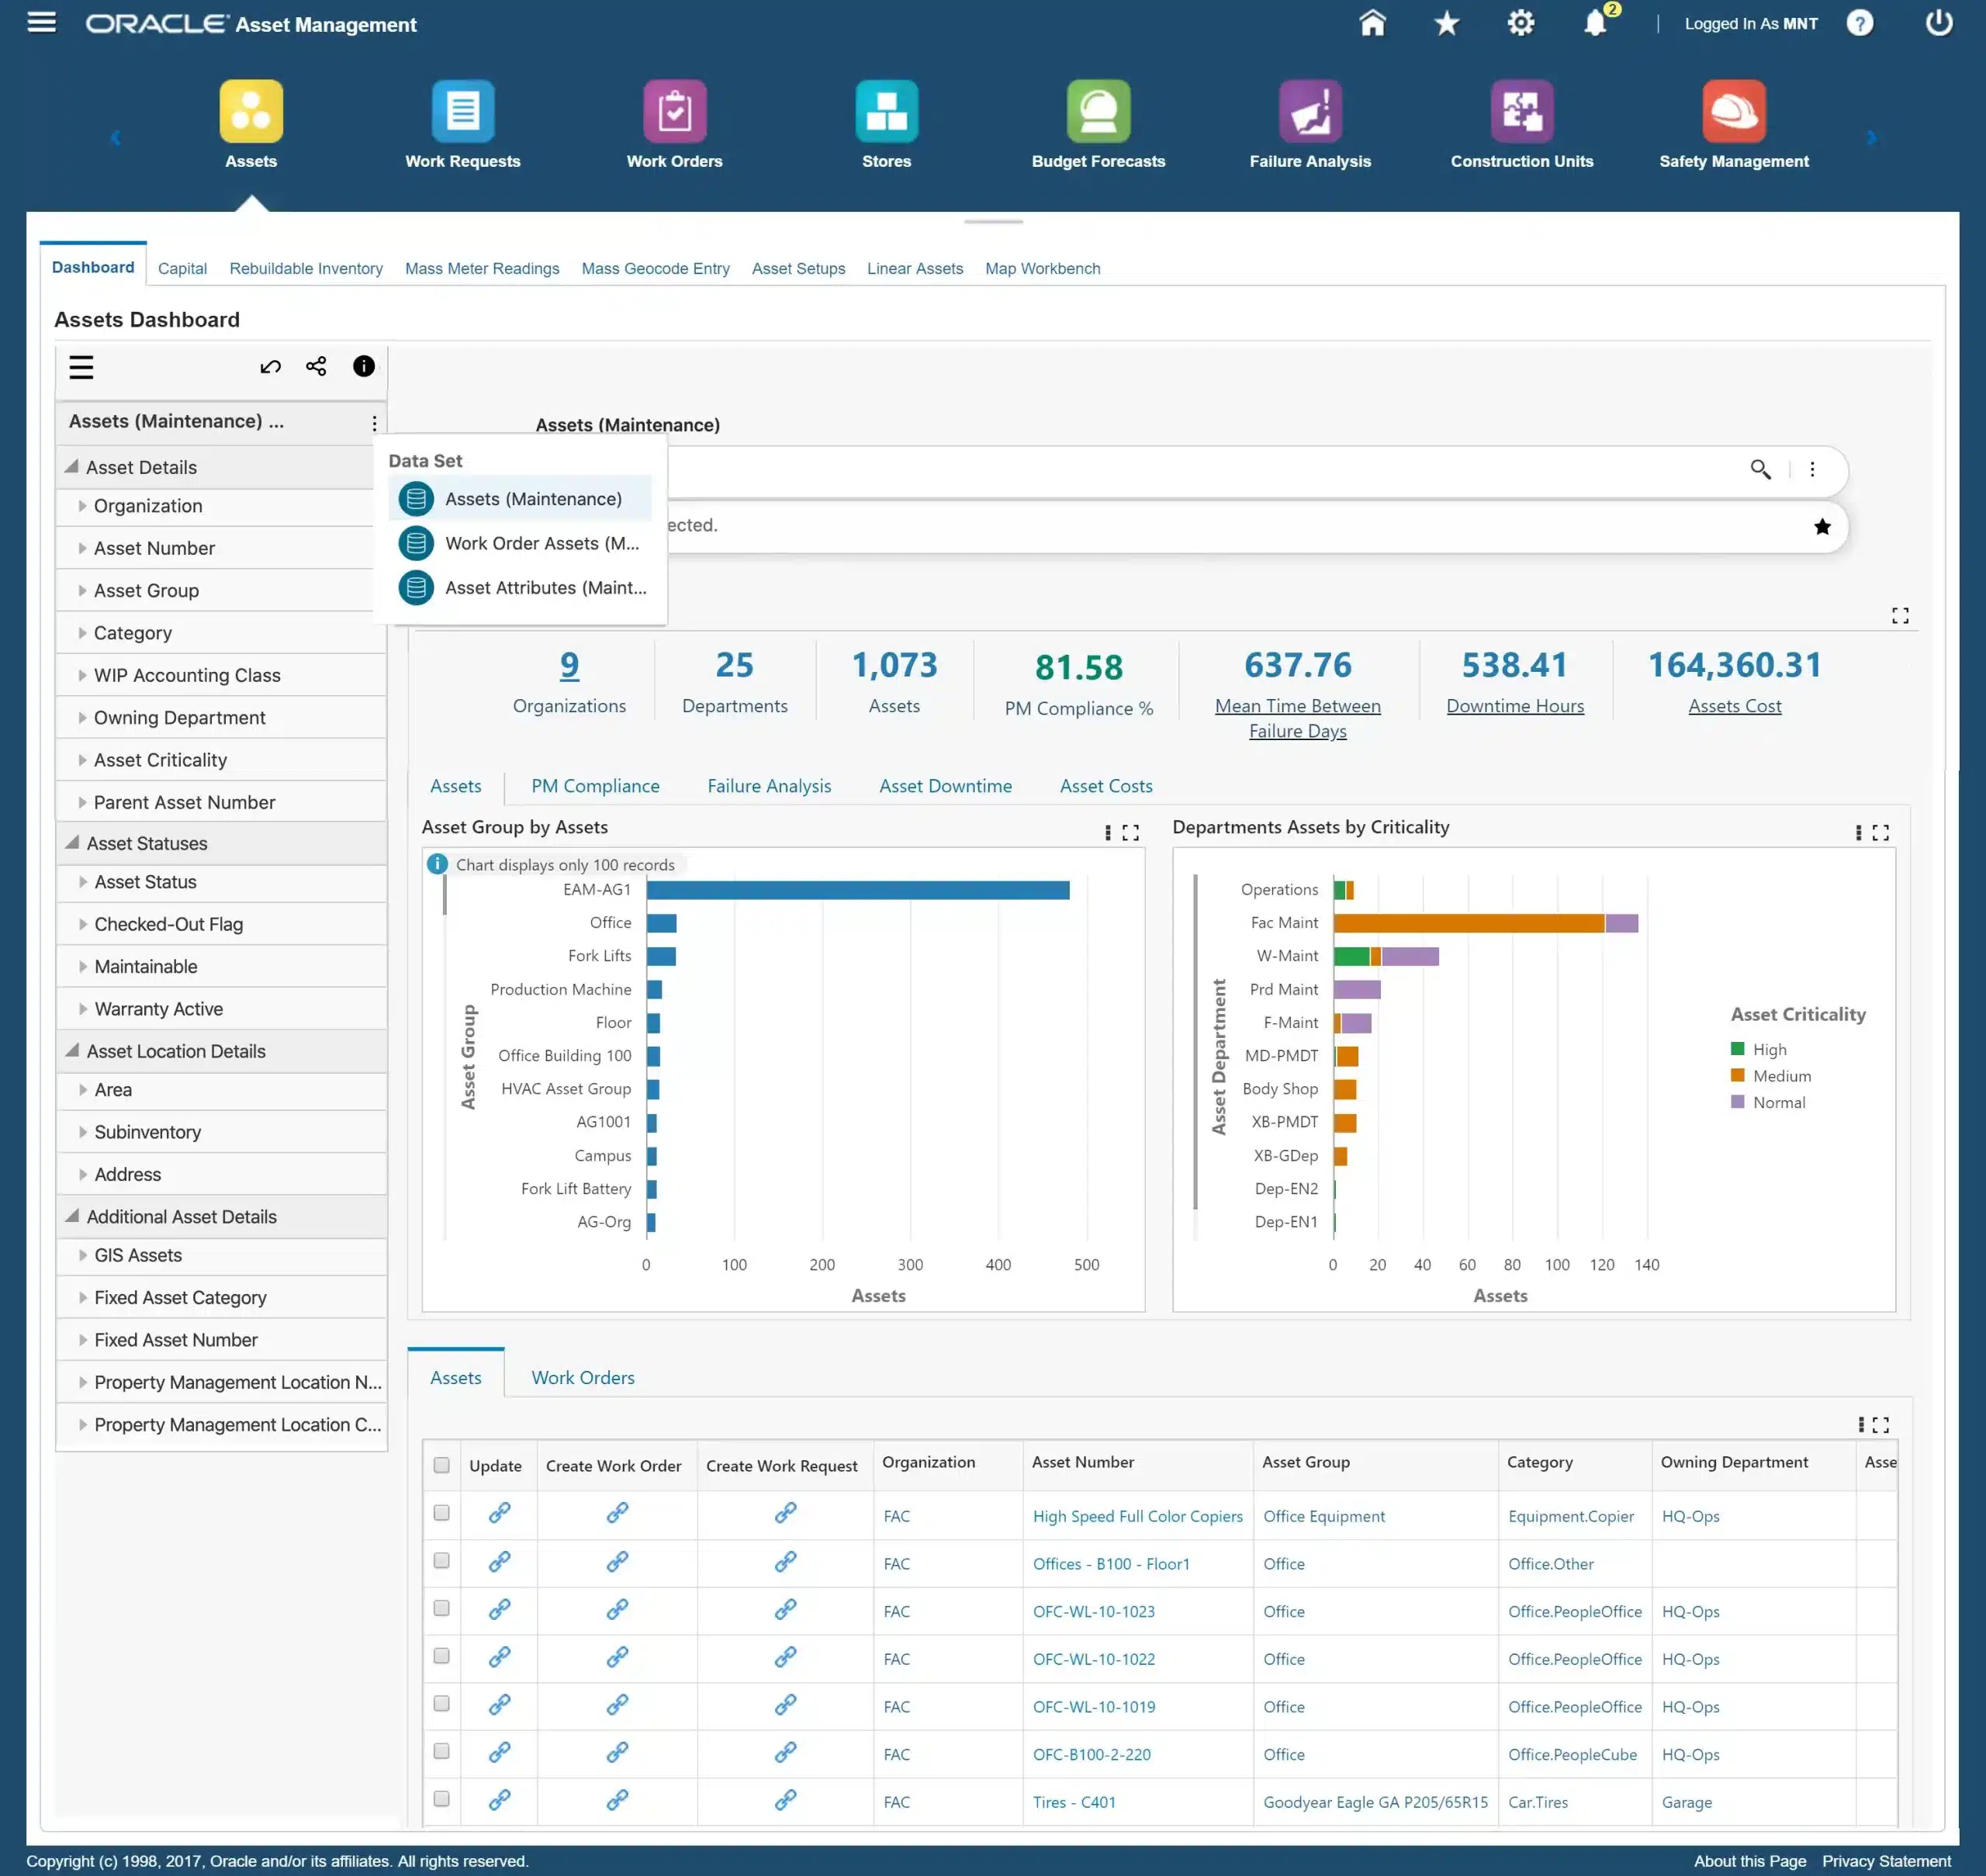Expand the Asset Group filter
Image resolution: width=1986 pixels, height=1876 pixels.
pos(82,591)
